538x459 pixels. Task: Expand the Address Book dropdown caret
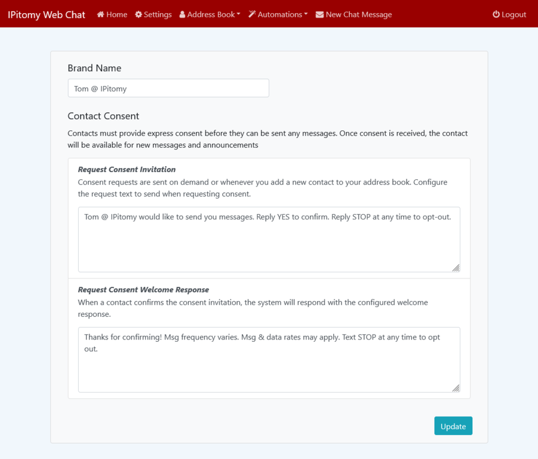(239, 14)
